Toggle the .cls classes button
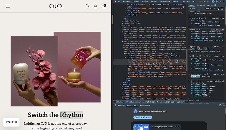 tap(211, 9)
